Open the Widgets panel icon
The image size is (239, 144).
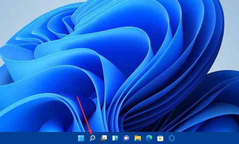point(115,138)
